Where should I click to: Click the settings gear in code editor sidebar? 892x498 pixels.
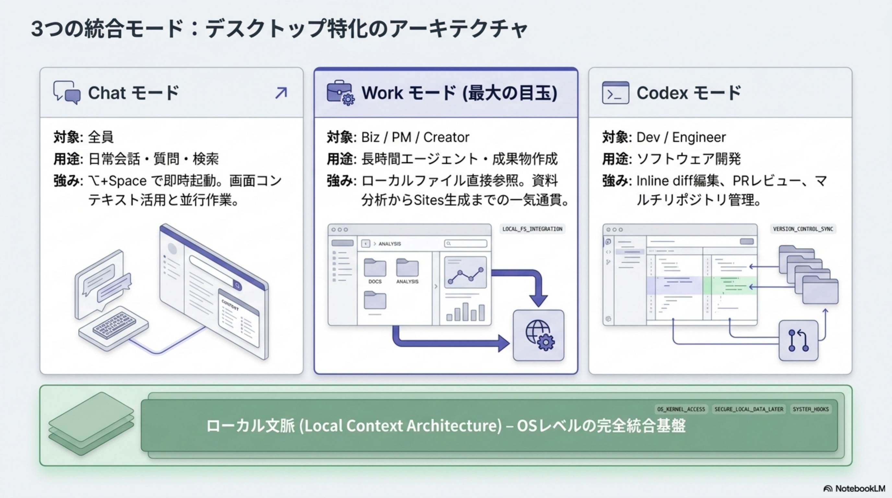(x=608, y=319)
